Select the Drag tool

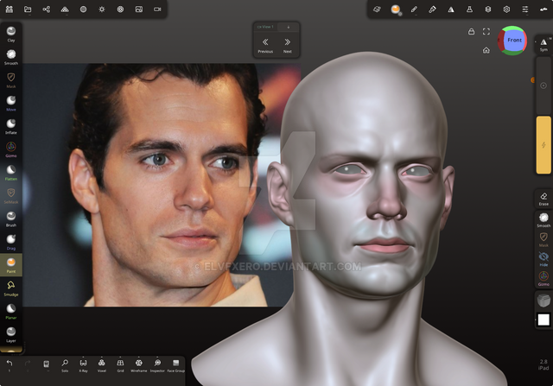11,242
